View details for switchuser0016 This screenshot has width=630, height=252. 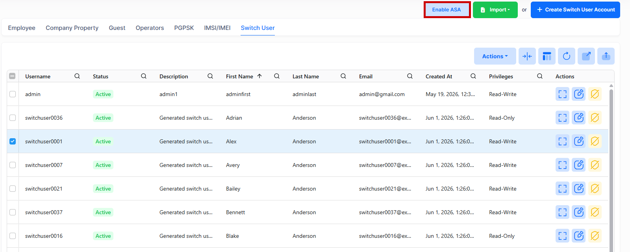563,236
